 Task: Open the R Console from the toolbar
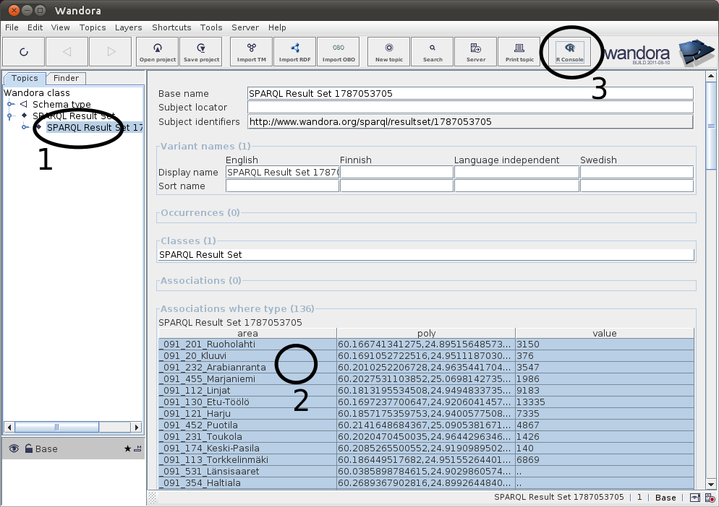[569, 51]
